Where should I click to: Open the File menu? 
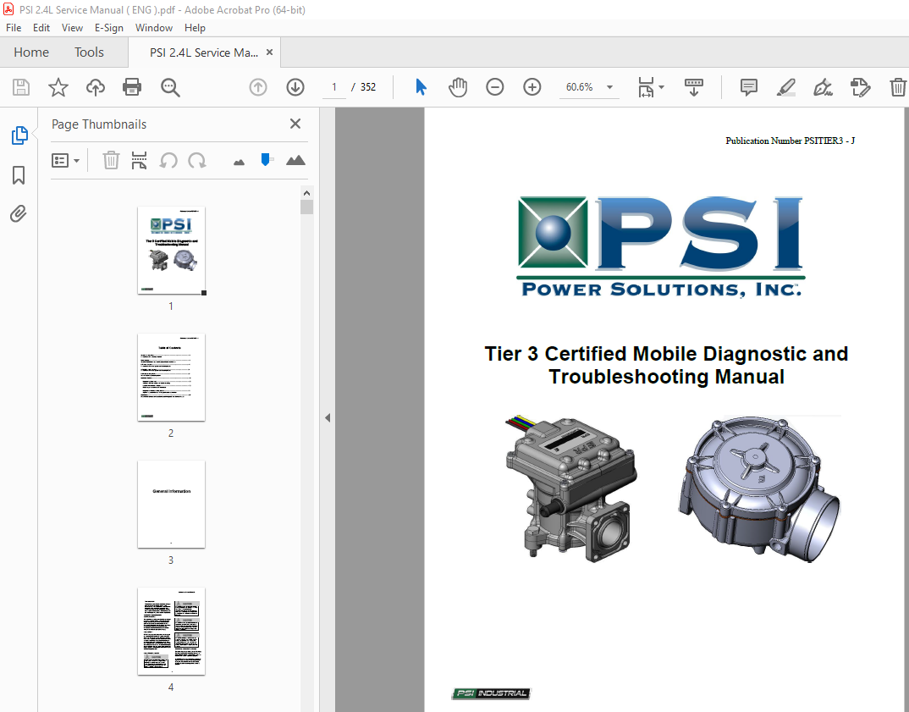(14, 28)
